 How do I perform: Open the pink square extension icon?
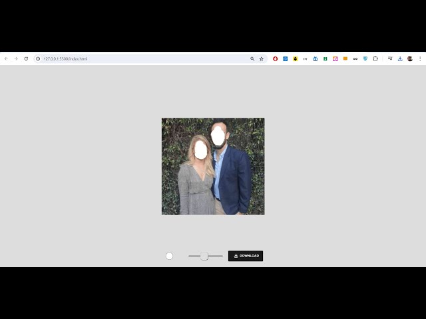pos(335,58)
